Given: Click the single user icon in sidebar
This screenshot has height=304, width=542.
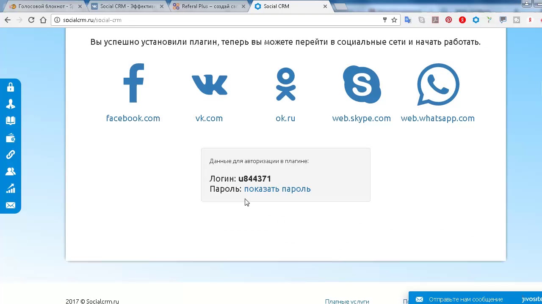Looking at the screenshot, I should 11,104.
